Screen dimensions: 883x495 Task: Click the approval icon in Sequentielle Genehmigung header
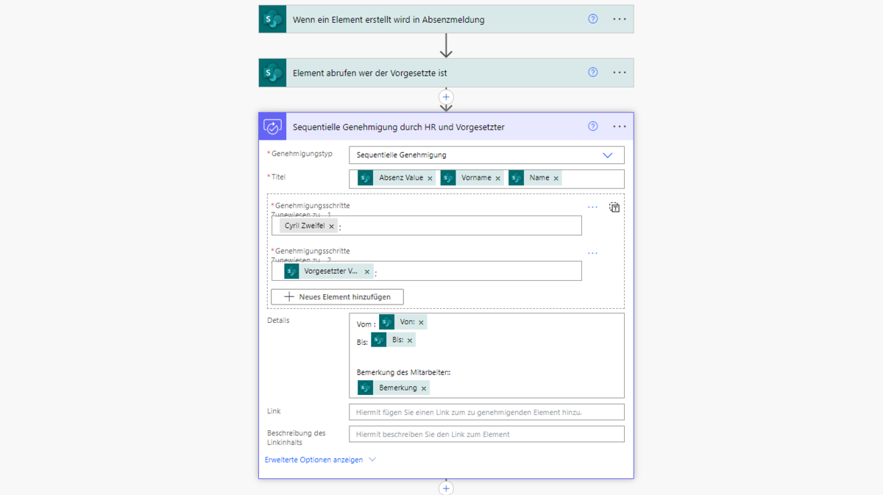[x=272, y=127]
